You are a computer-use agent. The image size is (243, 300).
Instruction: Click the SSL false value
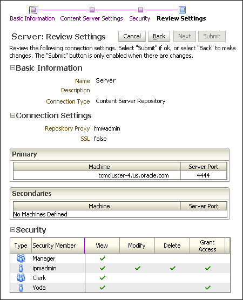(100, 139)
